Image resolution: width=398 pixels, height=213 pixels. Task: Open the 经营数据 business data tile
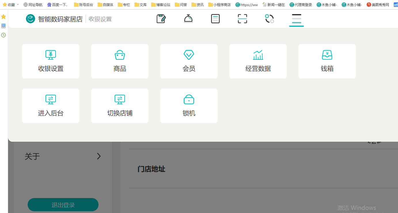(x=258, y=61)
